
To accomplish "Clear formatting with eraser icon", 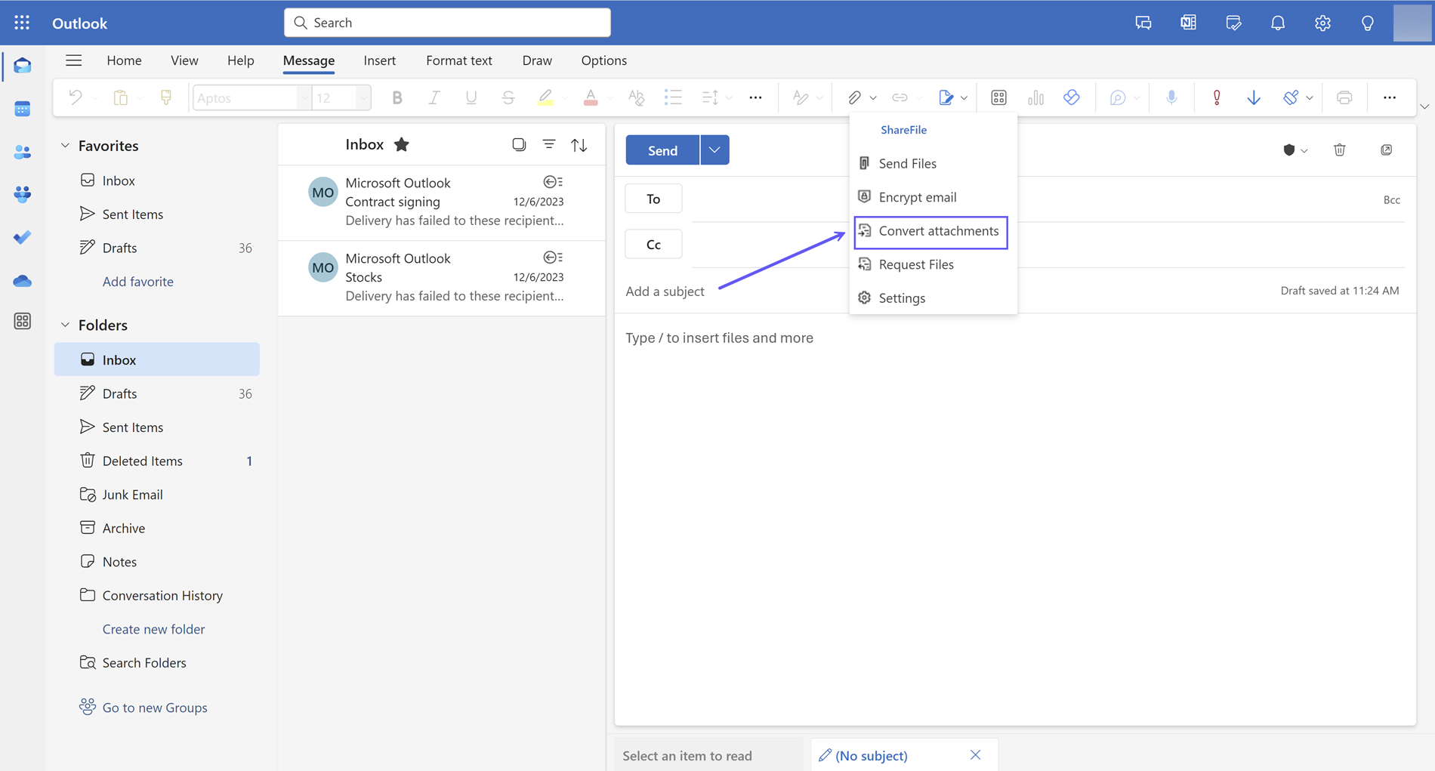I will click(636, 97).
